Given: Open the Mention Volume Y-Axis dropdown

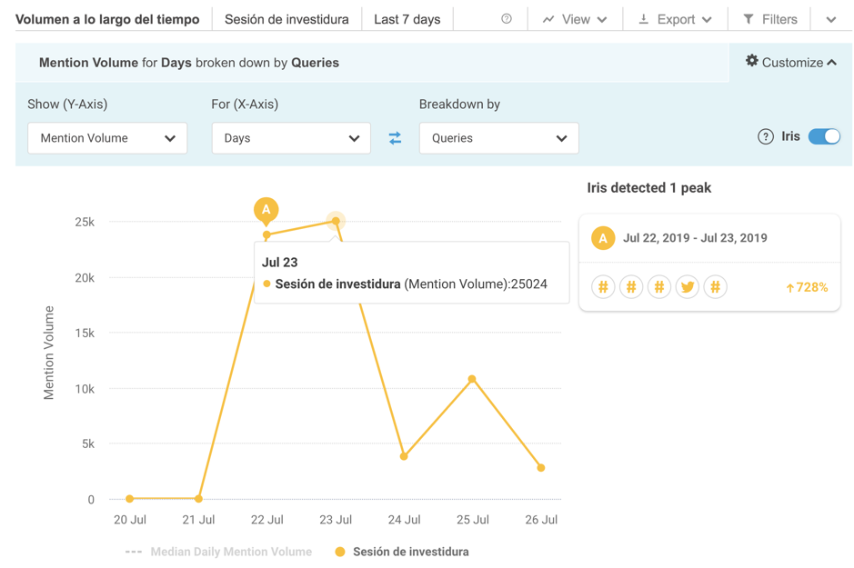Looking at the screenshot, I should (107, 138).
